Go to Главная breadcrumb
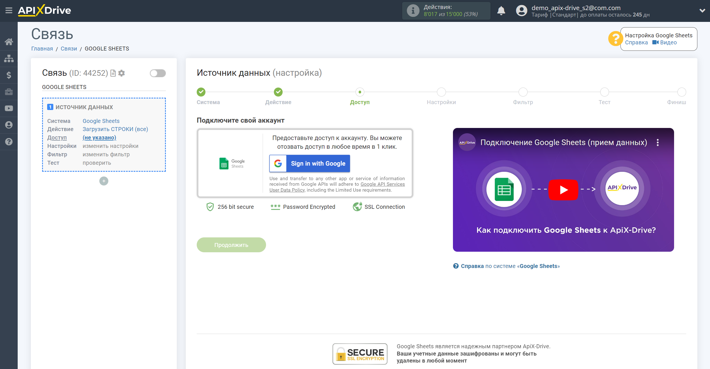This screenshot has height=369, width=710. (x=42, y=49)
